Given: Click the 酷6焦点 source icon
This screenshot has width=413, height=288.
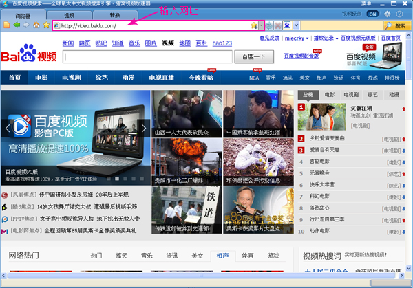Looking at the screenshot, I should (5, 207).
